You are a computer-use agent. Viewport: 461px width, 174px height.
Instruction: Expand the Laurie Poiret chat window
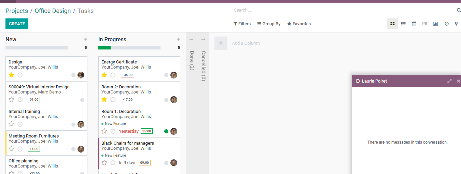(x=449, y=81)
